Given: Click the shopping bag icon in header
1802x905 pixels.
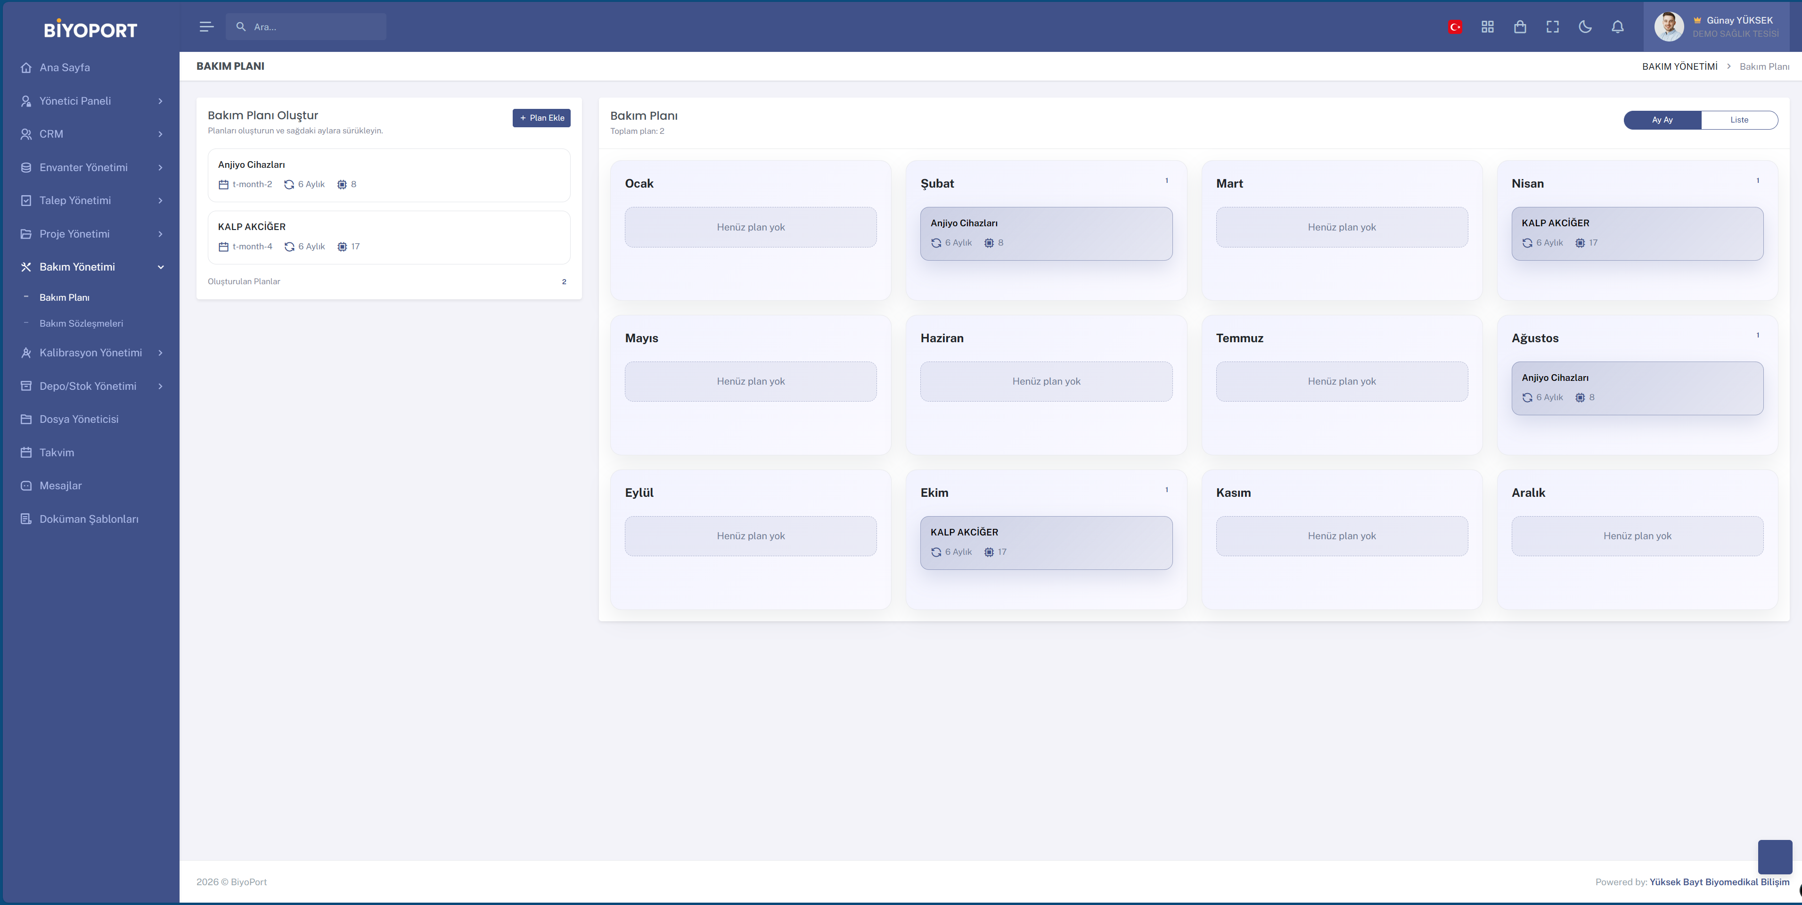Looking at the screenshot, I should tap(1519, 26).
